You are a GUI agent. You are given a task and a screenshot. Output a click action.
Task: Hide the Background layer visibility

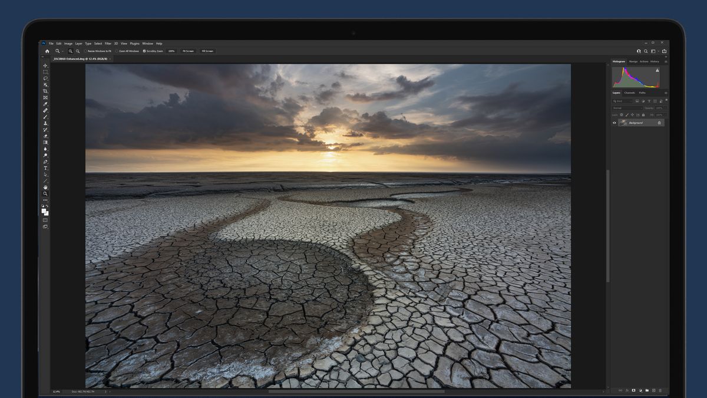[x=615, y=123]
